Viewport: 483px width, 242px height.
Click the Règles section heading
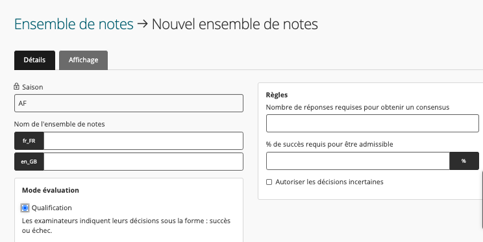pos(277,95)
